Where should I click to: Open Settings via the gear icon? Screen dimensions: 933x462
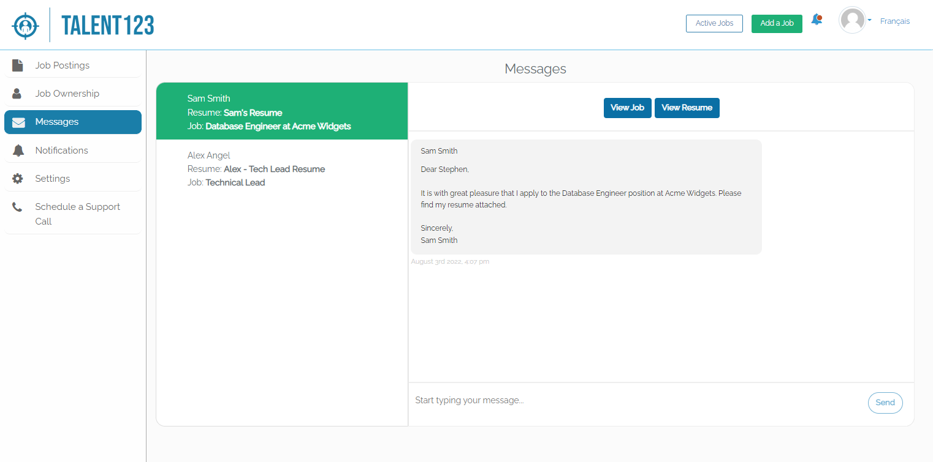(18, 177)
